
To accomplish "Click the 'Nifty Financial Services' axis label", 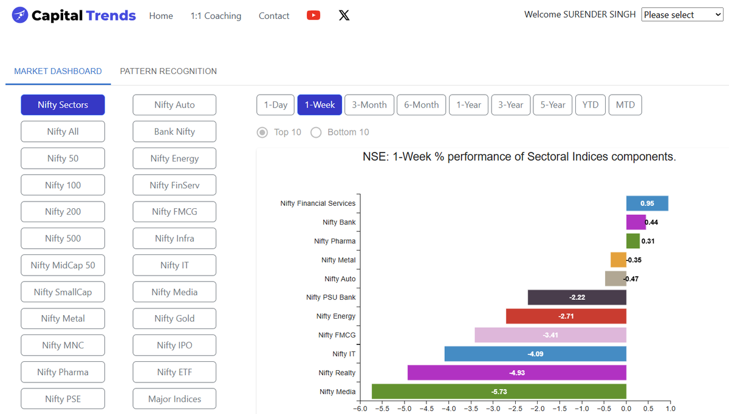I will [x=318, y=203].
